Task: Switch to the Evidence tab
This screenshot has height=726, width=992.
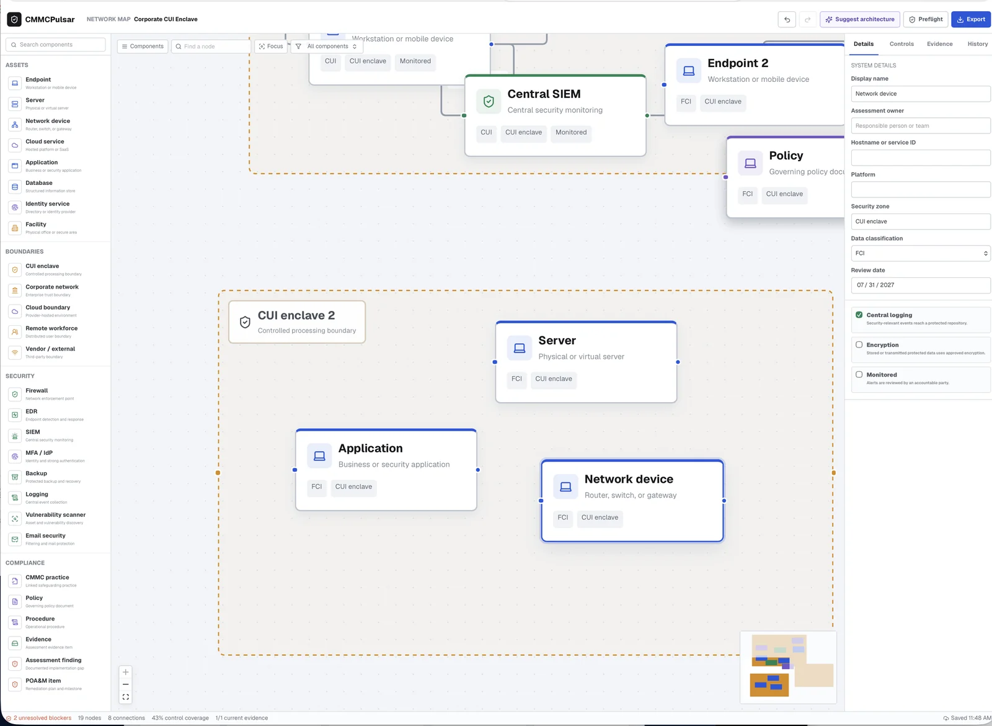Action: pos(940,44)
